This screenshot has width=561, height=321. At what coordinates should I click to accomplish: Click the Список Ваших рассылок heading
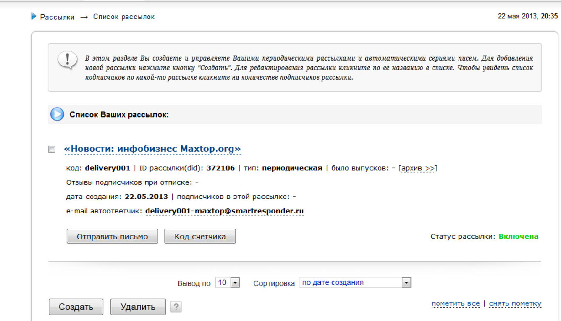(119, 115)
